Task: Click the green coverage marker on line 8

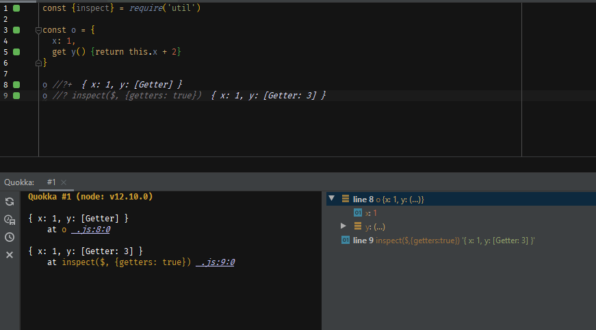Action: tap(16, 85)
